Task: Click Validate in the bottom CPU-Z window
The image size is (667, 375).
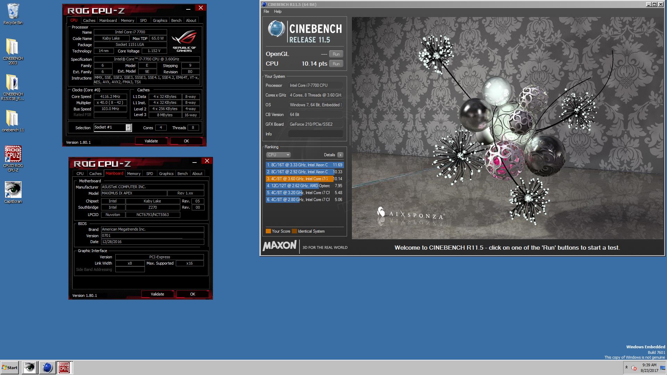Action: (157, 294)
